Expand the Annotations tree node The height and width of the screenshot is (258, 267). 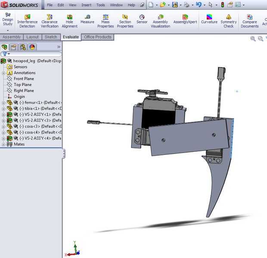[x=3, y=73]
